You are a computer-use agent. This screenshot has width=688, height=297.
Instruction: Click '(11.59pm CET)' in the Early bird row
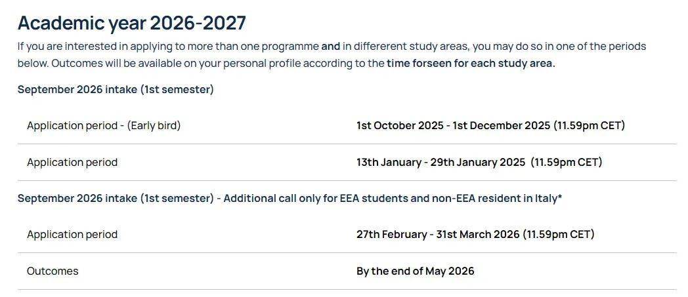coord(589,126)
